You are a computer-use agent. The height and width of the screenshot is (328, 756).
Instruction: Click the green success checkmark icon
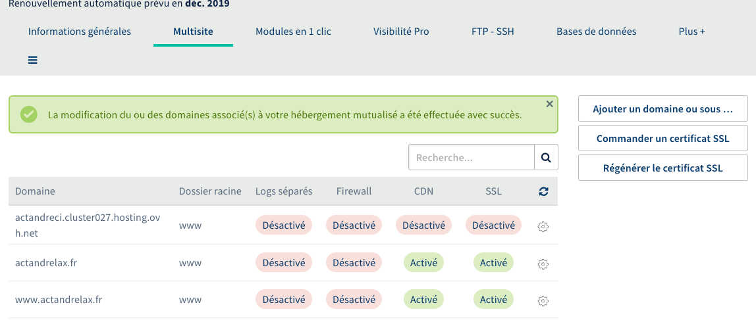tap(28, 114)
